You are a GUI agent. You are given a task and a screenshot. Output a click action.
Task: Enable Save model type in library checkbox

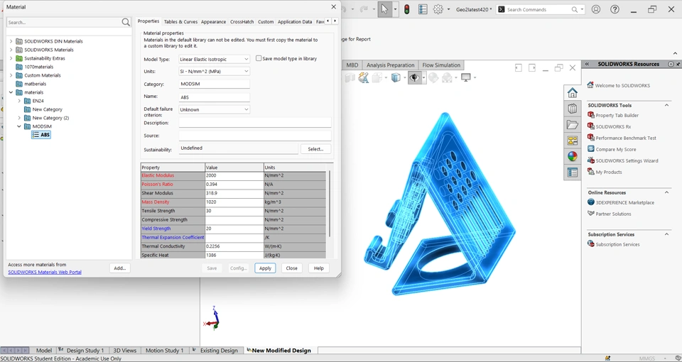click(x=259, y=58)
